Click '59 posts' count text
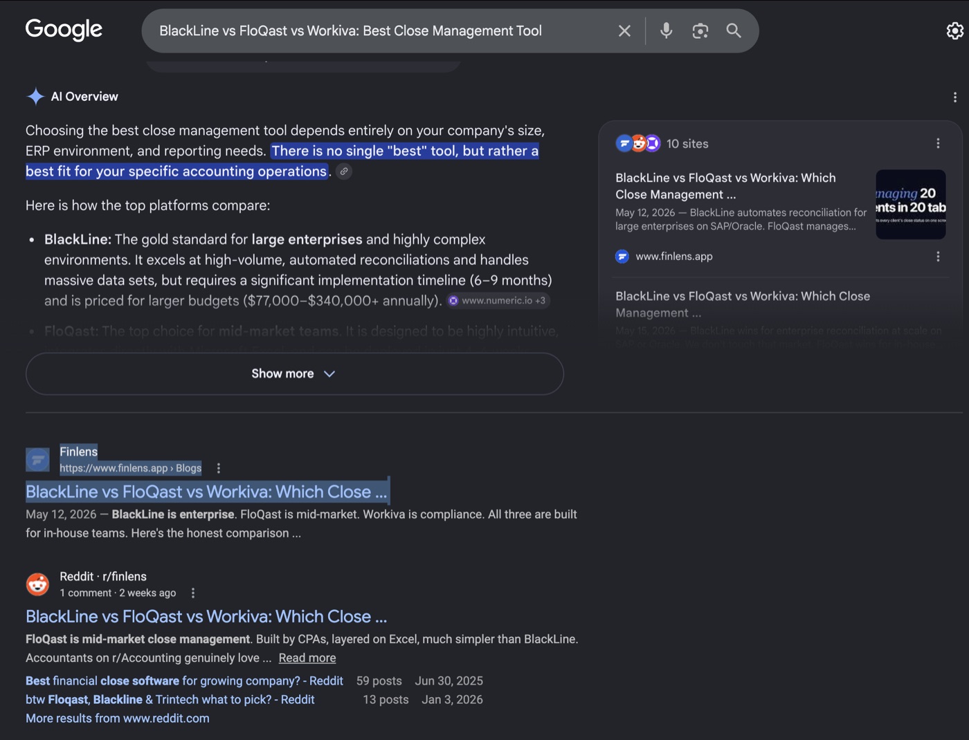This screenshot has width=969, height=740. (x=379, y=681)
